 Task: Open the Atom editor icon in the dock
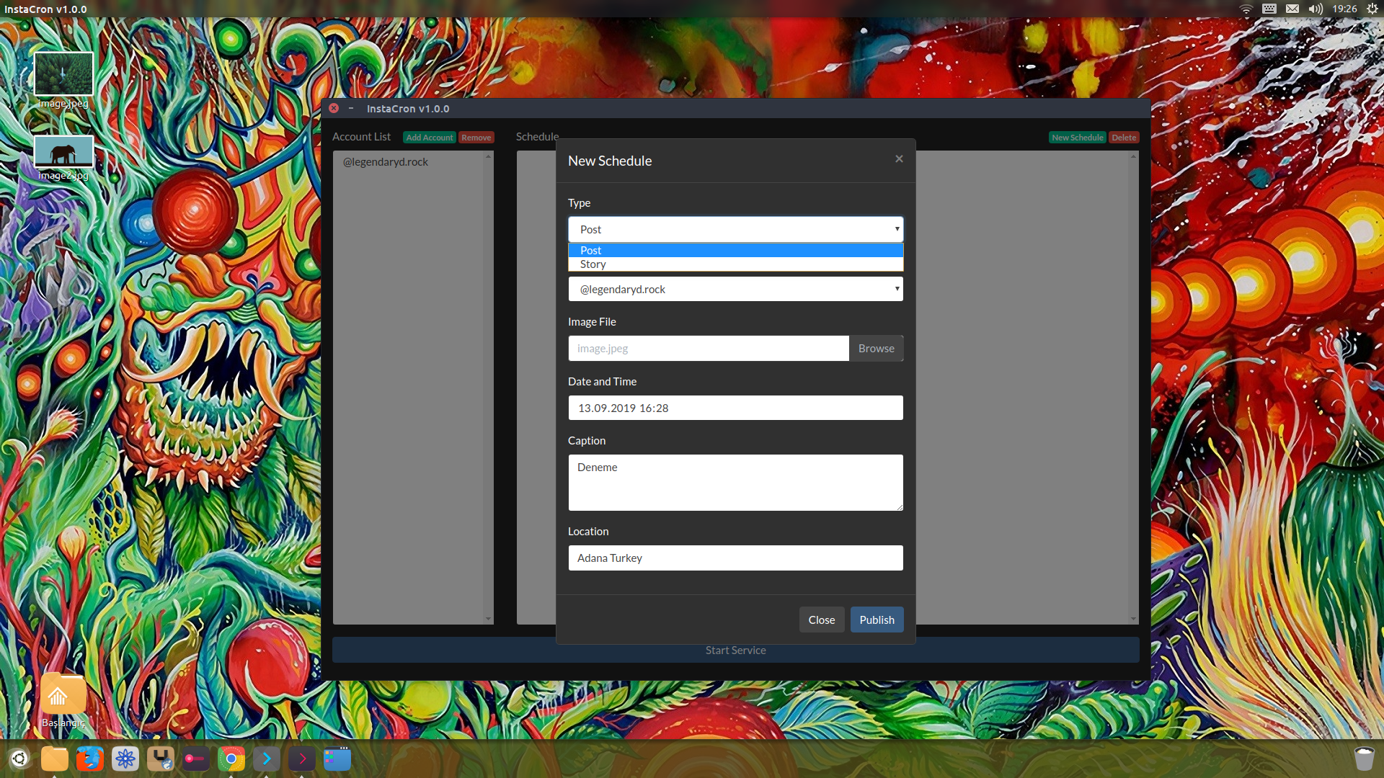tap(125, 759)
